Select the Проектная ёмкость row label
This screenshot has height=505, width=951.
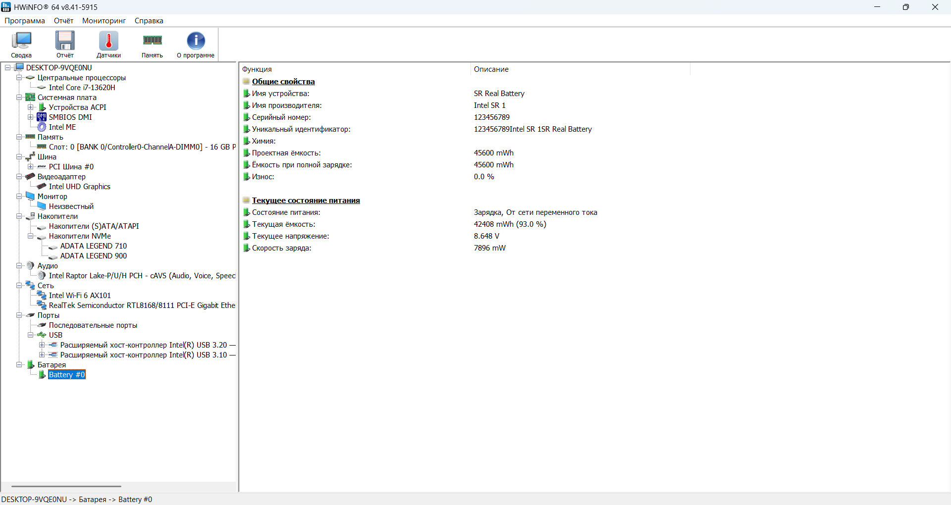click(x=286, y=153)
